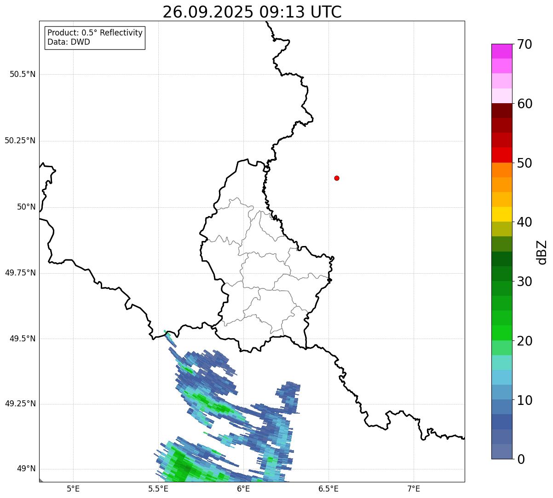Click the plot title 26.09.2025 09:13 UTC
The width and height of the screenshot is (553, 498).
click(252, 12)
